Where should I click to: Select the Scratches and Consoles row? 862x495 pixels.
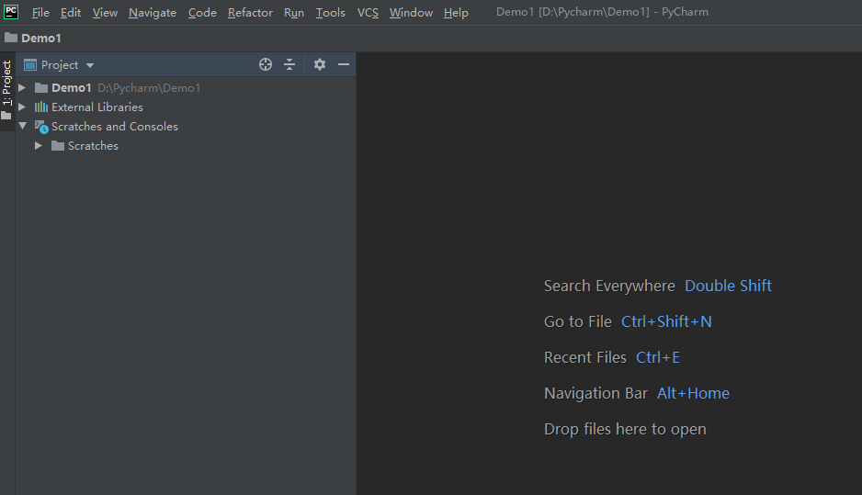(186, 127)
